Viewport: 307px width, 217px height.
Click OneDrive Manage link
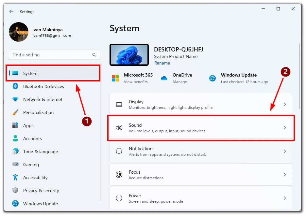click(x=180, y=82)
